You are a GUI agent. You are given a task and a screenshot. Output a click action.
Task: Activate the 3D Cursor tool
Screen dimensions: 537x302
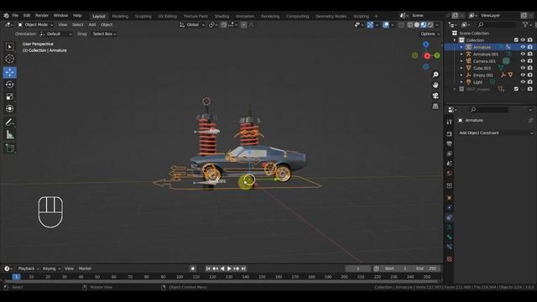(9, 59)
